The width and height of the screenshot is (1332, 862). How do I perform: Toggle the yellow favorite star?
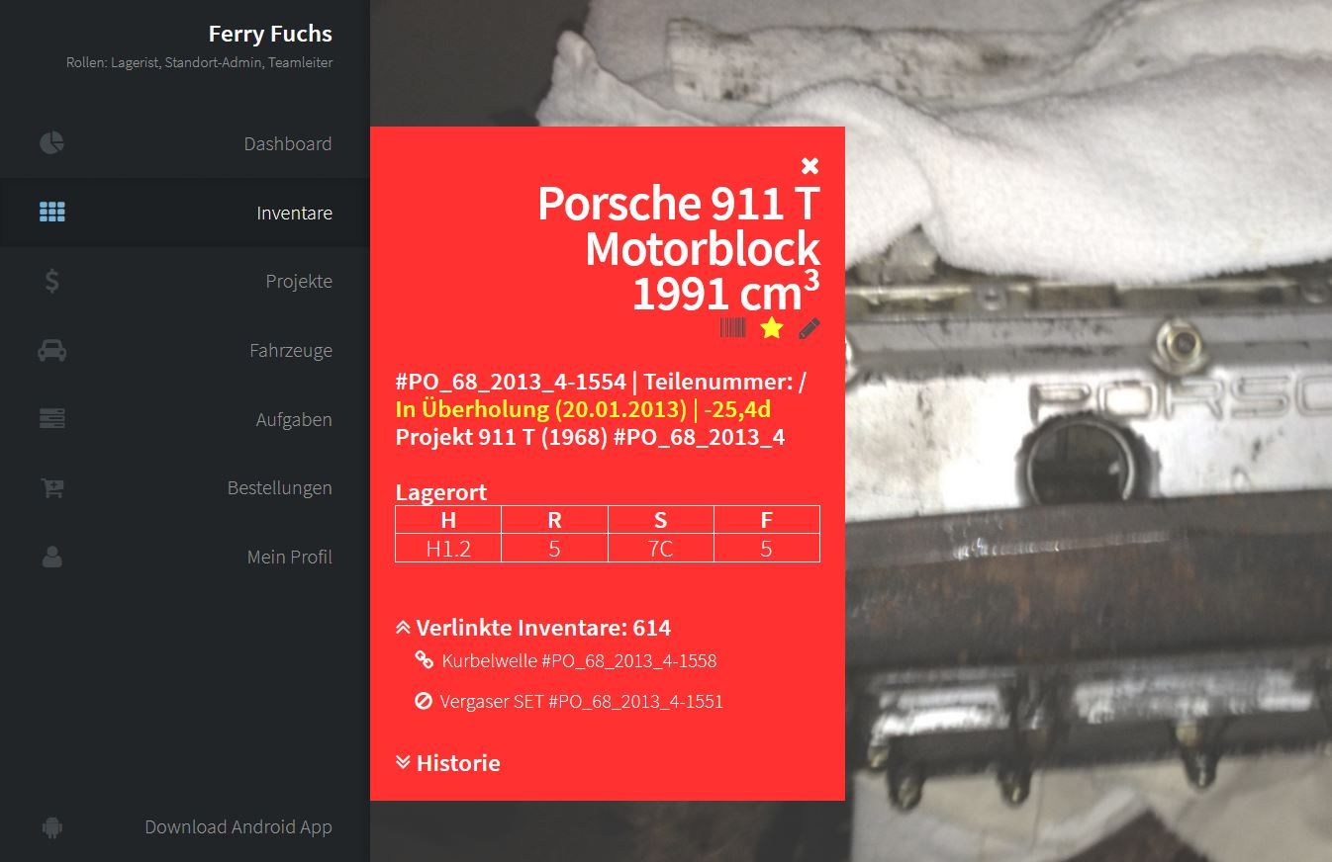pos(772,328)
